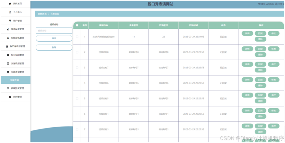
Task: Click the icon beside 用户管理
Action: click(x=10, y=21)
